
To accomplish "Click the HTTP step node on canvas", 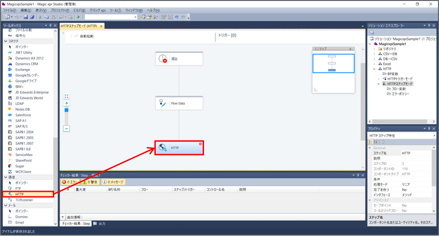I will tap(179, 148).
